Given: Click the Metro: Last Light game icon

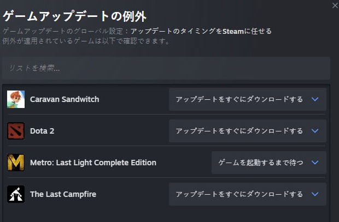Looking at the screenshot, I should [x=16, y=163].
